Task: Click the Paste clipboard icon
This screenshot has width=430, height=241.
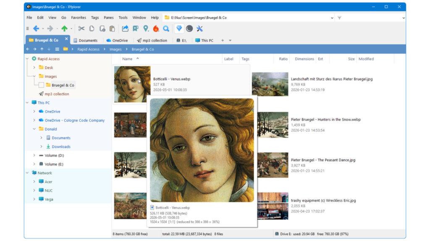Action: click(x=112, y=28)
